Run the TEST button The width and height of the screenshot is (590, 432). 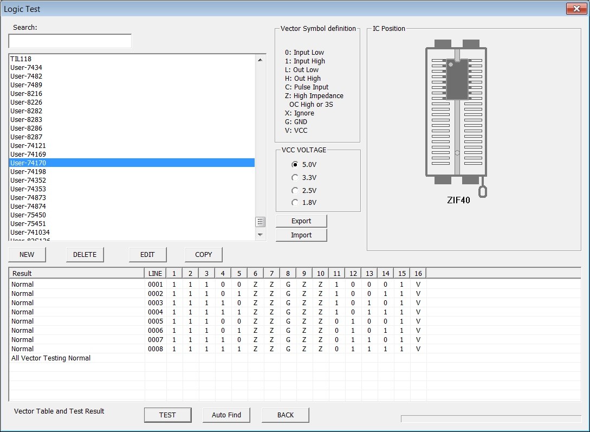(x=168, y=415)
